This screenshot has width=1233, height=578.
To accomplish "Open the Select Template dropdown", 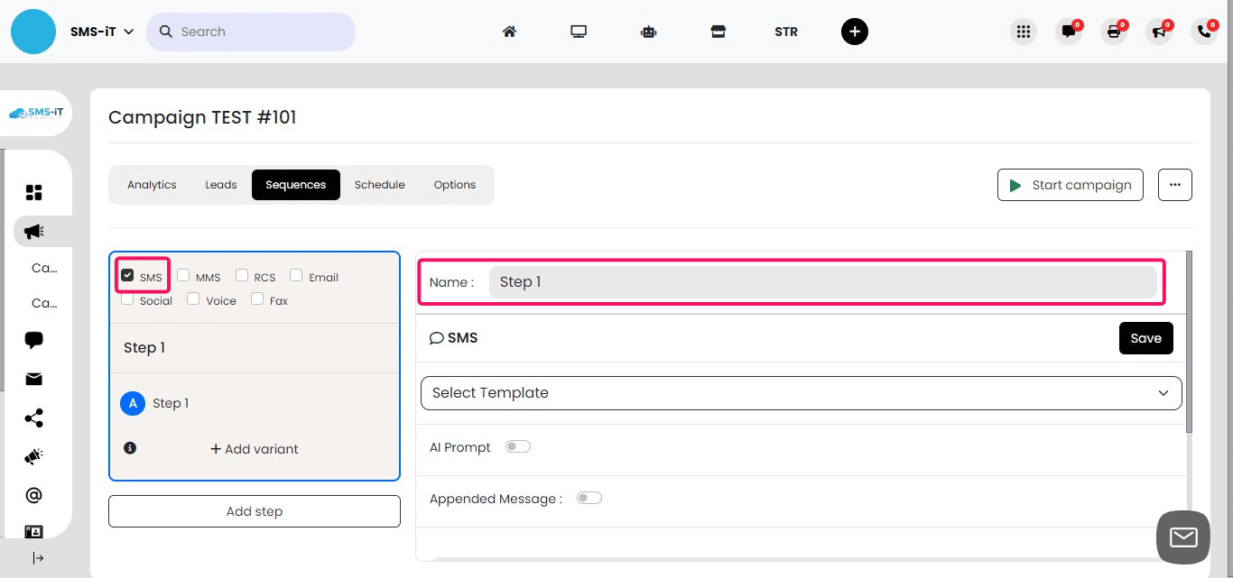I will tap(800, 393).
